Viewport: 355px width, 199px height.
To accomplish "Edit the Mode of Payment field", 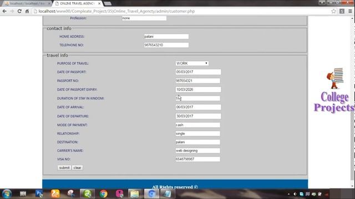I will click(x=197, y=125).
